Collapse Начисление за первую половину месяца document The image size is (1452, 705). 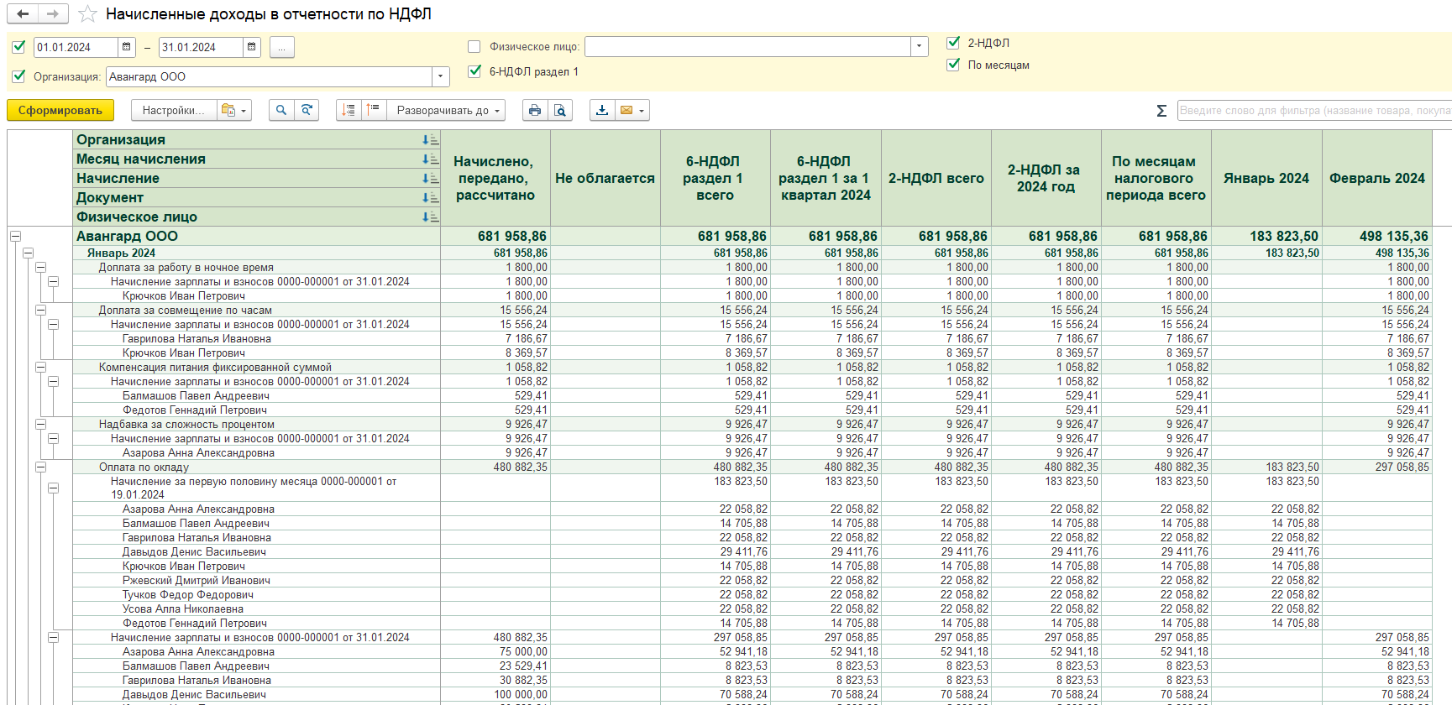[x=53, y=488]
